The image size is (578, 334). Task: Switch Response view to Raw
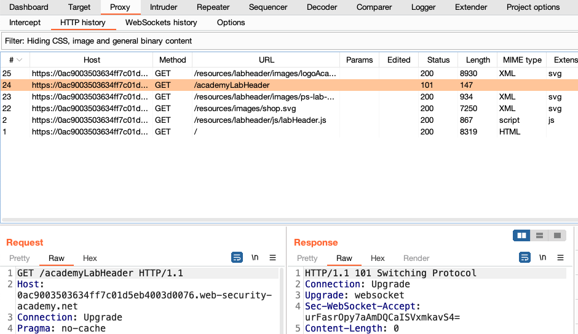tap(344, 258)
